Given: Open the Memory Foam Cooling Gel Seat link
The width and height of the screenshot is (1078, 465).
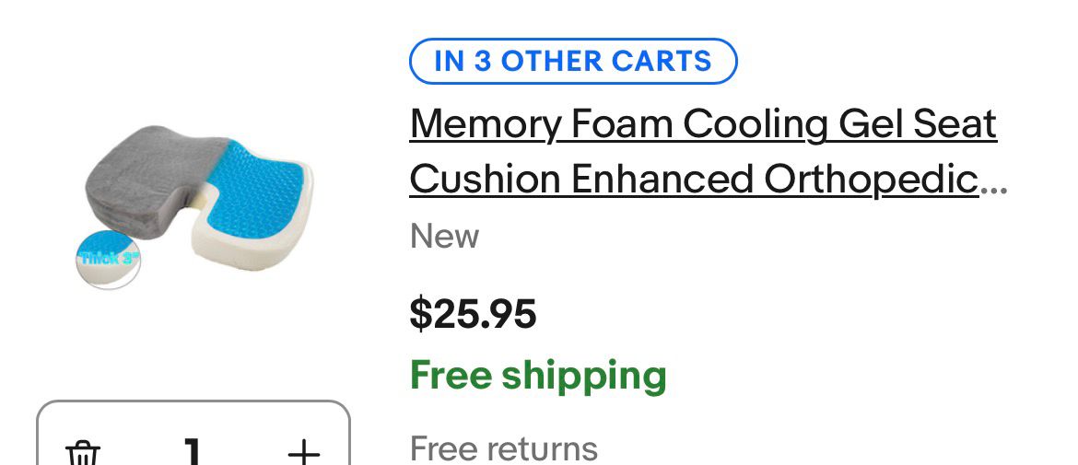Looking at the screenshot, I should [703, 124].
